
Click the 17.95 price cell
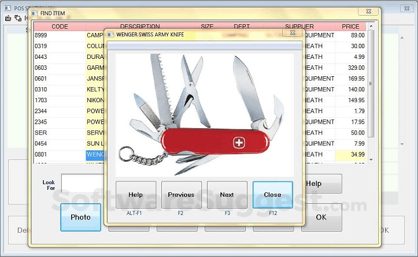coord(350,122)
